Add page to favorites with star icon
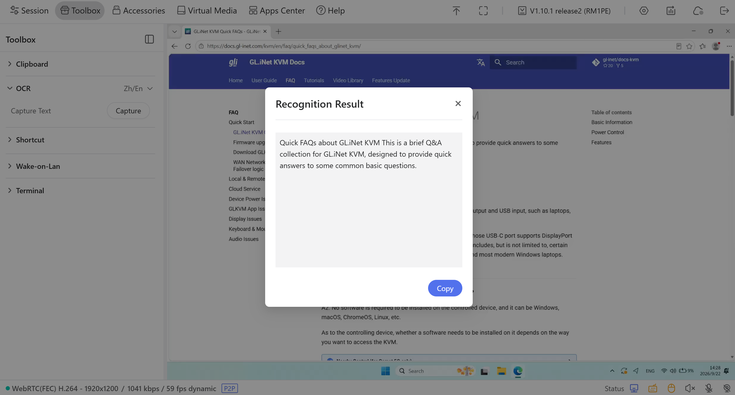Viewport: 735px width, 395px height. tap(689, 46)
